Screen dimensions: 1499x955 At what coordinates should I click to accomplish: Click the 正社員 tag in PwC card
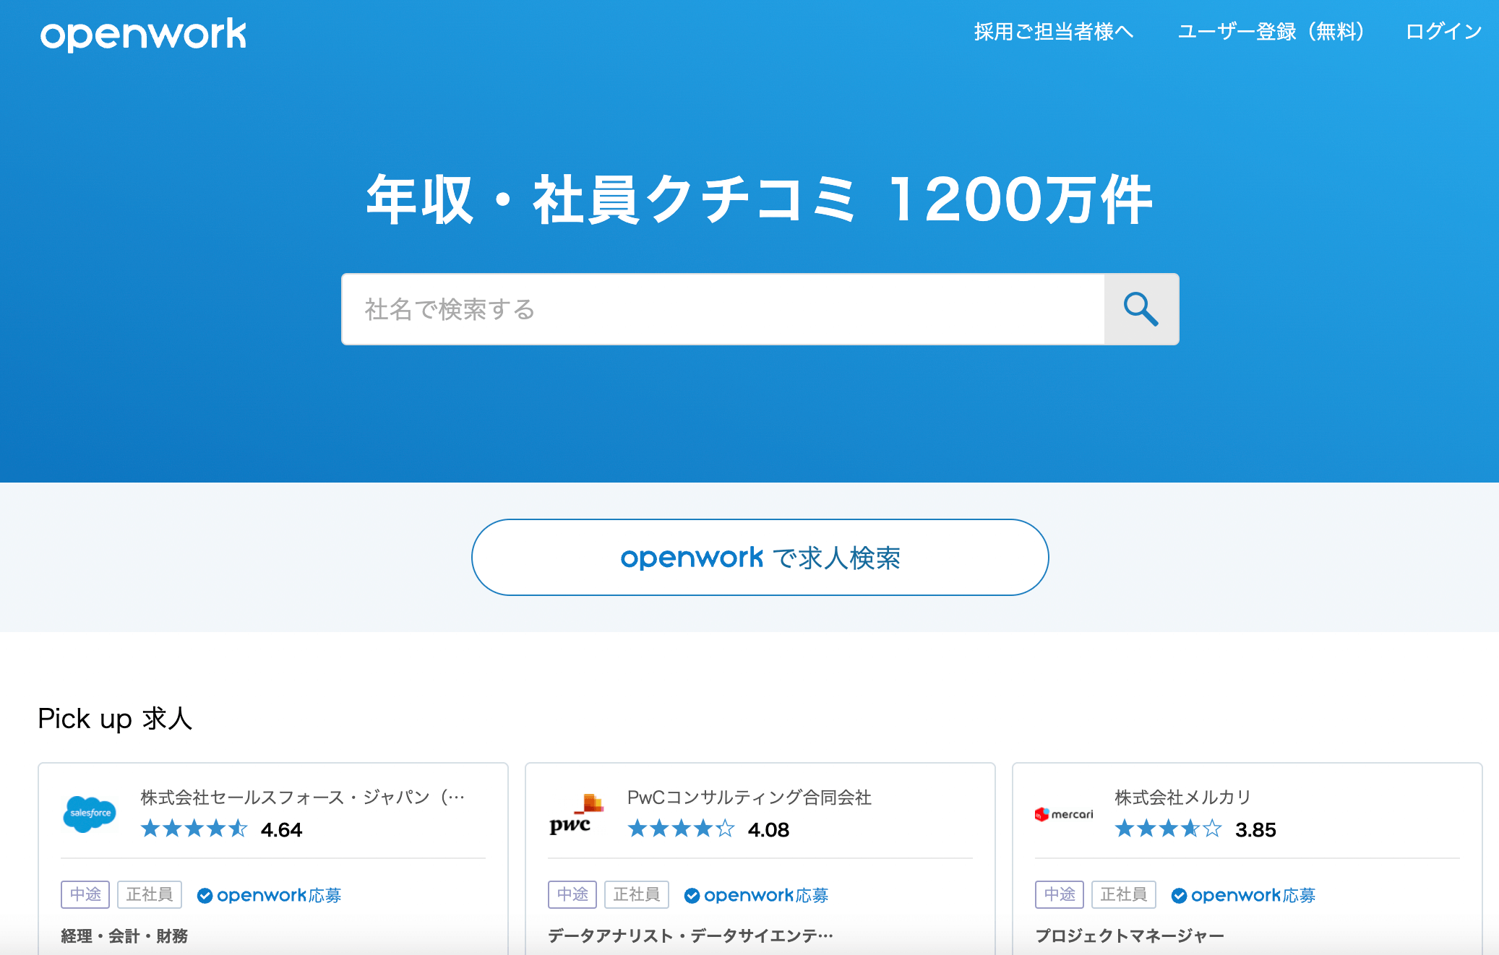(637, 894)
